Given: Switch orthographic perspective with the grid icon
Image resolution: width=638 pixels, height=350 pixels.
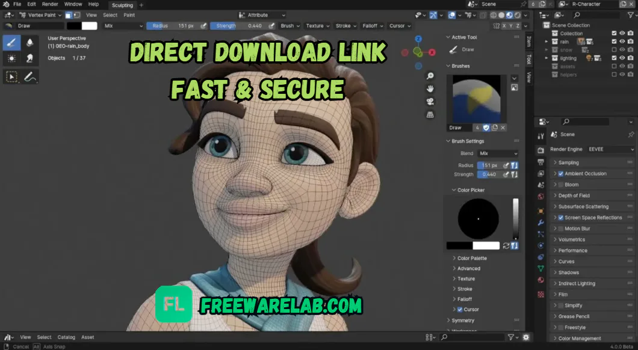Looking at the screenshot, I should point(430,115).
